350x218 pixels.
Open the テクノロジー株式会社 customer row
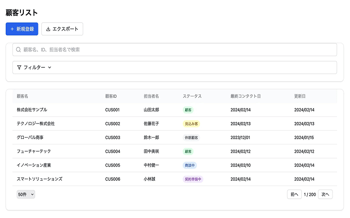(x=175, y=124)
